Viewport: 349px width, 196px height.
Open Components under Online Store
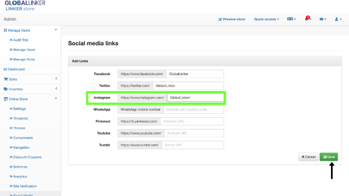[21, 138]
